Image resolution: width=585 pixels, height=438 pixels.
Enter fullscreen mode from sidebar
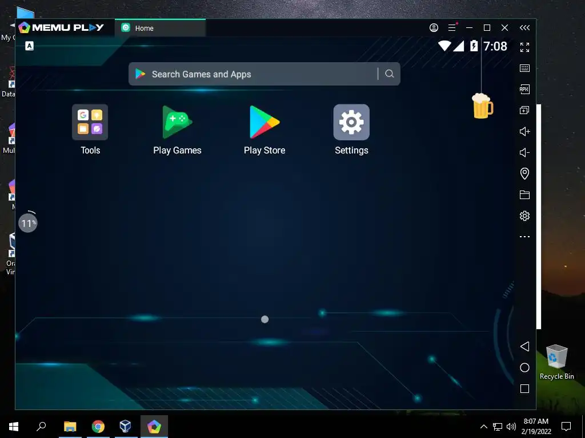[524, 47]
